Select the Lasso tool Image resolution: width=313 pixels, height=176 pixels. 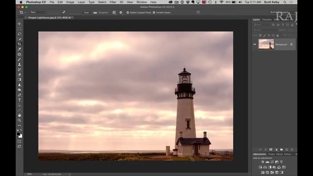pos(20,34)
